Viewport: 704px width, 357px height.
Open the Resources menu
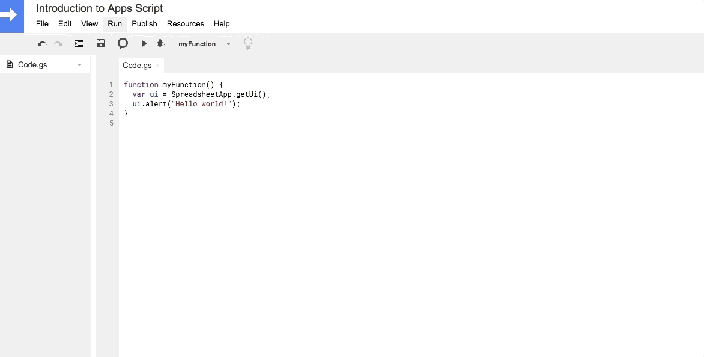(186, 24)
